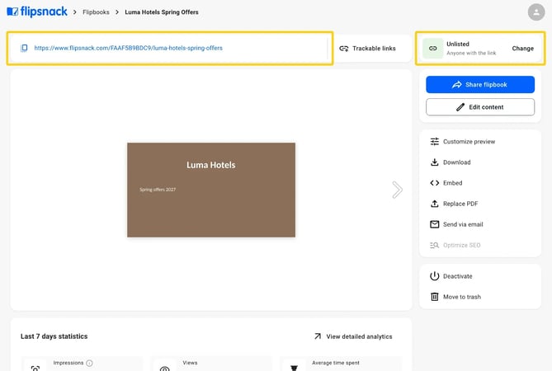Image resolution: width=552 pixels, height=371 pixels.
Task: Click the trash bin icon
Action: click(x=434, y=297)
